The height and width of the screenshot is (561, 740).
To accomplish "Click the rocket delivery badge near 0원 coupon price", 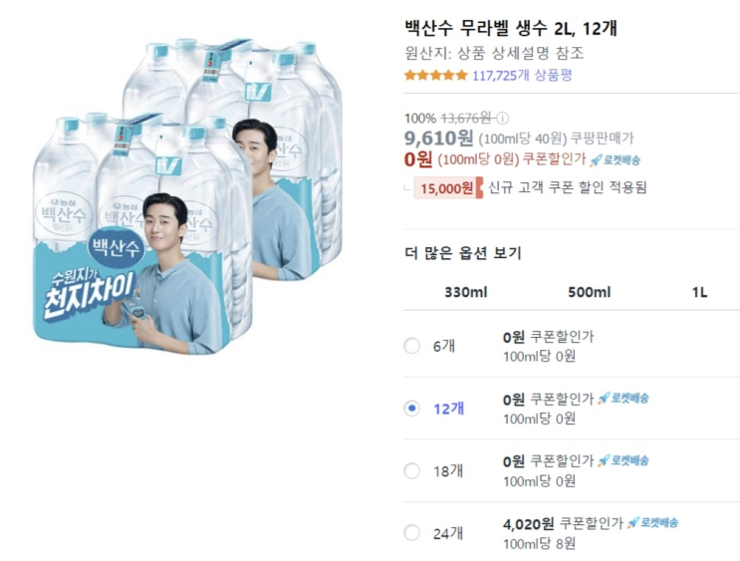I will (615, 160).
